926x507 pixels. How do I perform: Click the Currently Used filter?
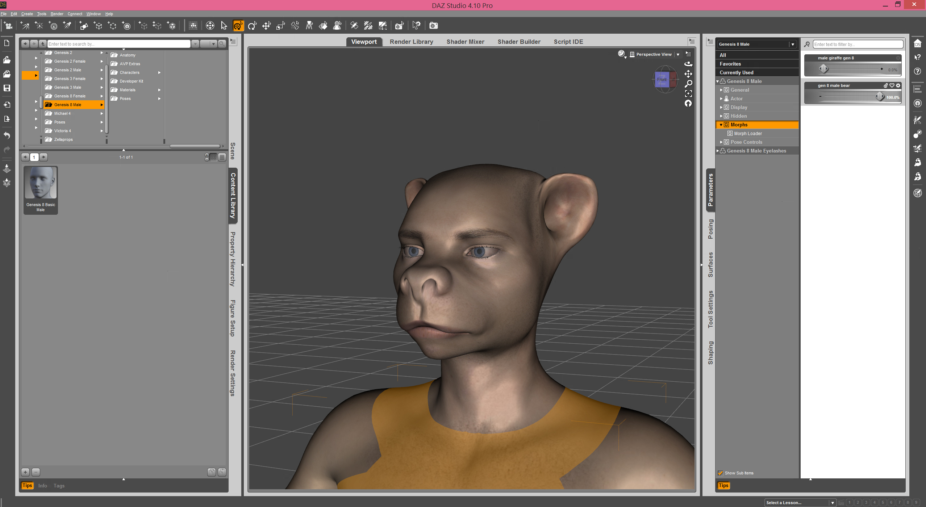click(x=737, y=72)
